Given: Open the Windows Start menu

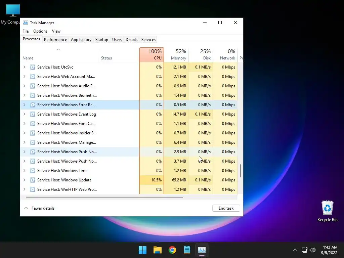Looking at the screenshot, I should [142, 250].
